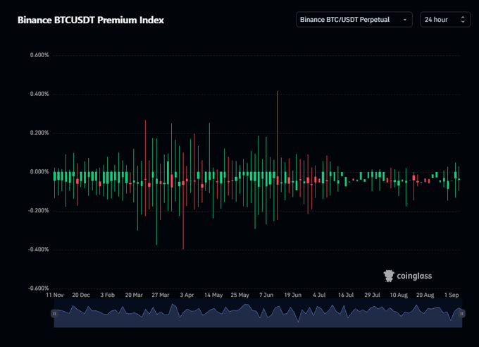This screenshot has width=479, height=347.
Task: Click the 3 Apr date label
Action: point(187,295)
